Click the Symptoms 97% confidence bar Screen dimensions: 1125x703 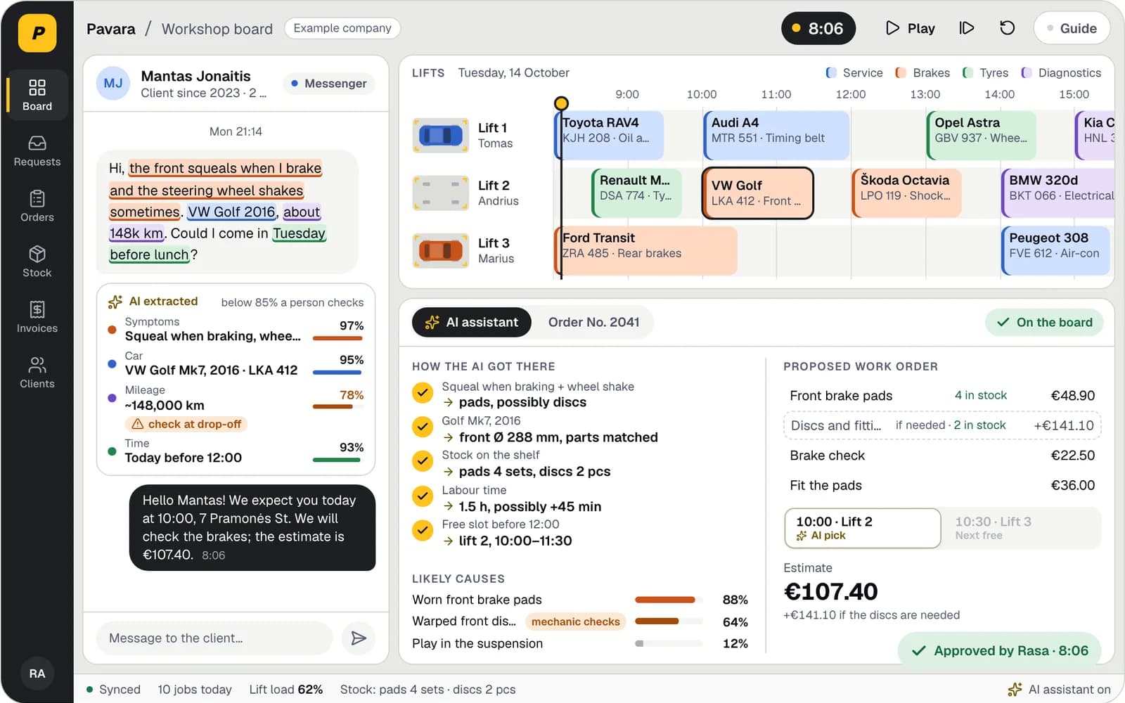pos(337,338)
